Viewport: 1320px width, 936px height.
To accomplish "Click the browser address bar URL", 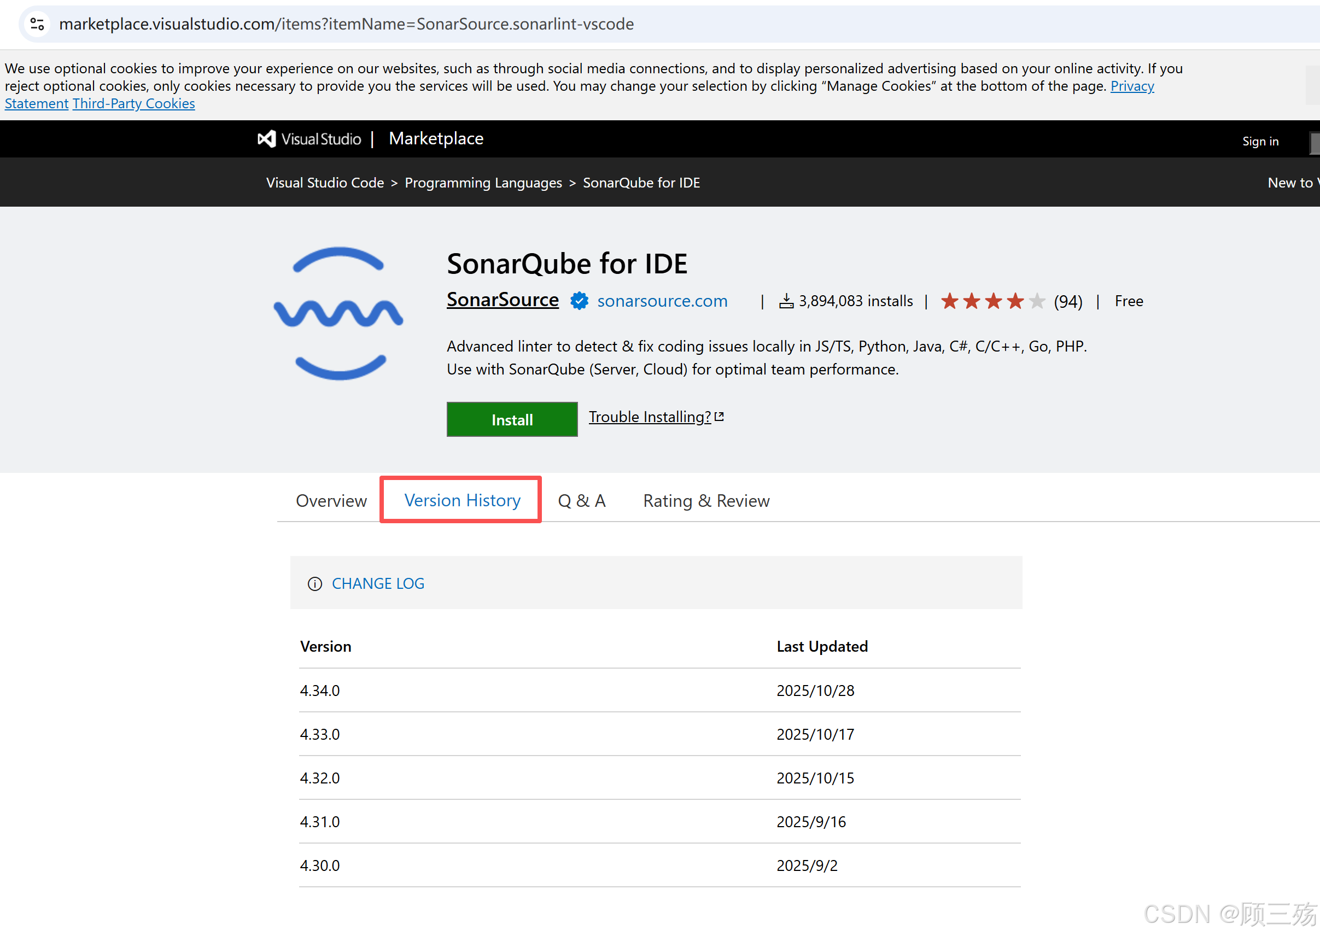I will (x=346, y=24).
